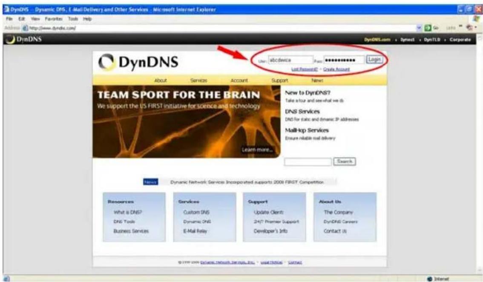Viewport: 483px width, 282px height.
Task: Click the Update Clients link
Action: (x=269, y=212)
